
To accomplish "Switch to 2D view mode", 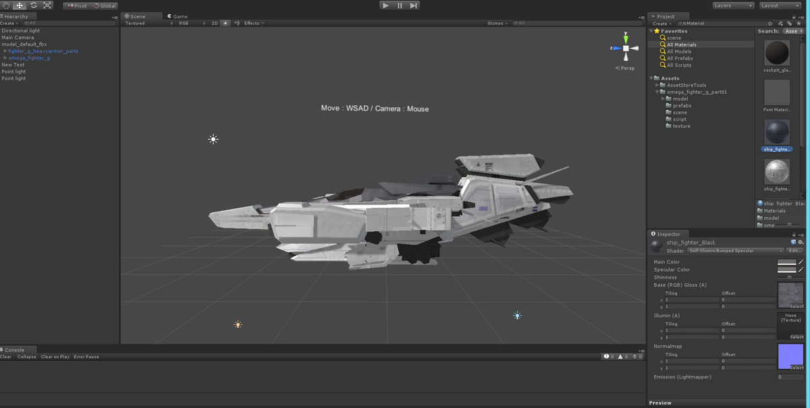I will [214, 22].
